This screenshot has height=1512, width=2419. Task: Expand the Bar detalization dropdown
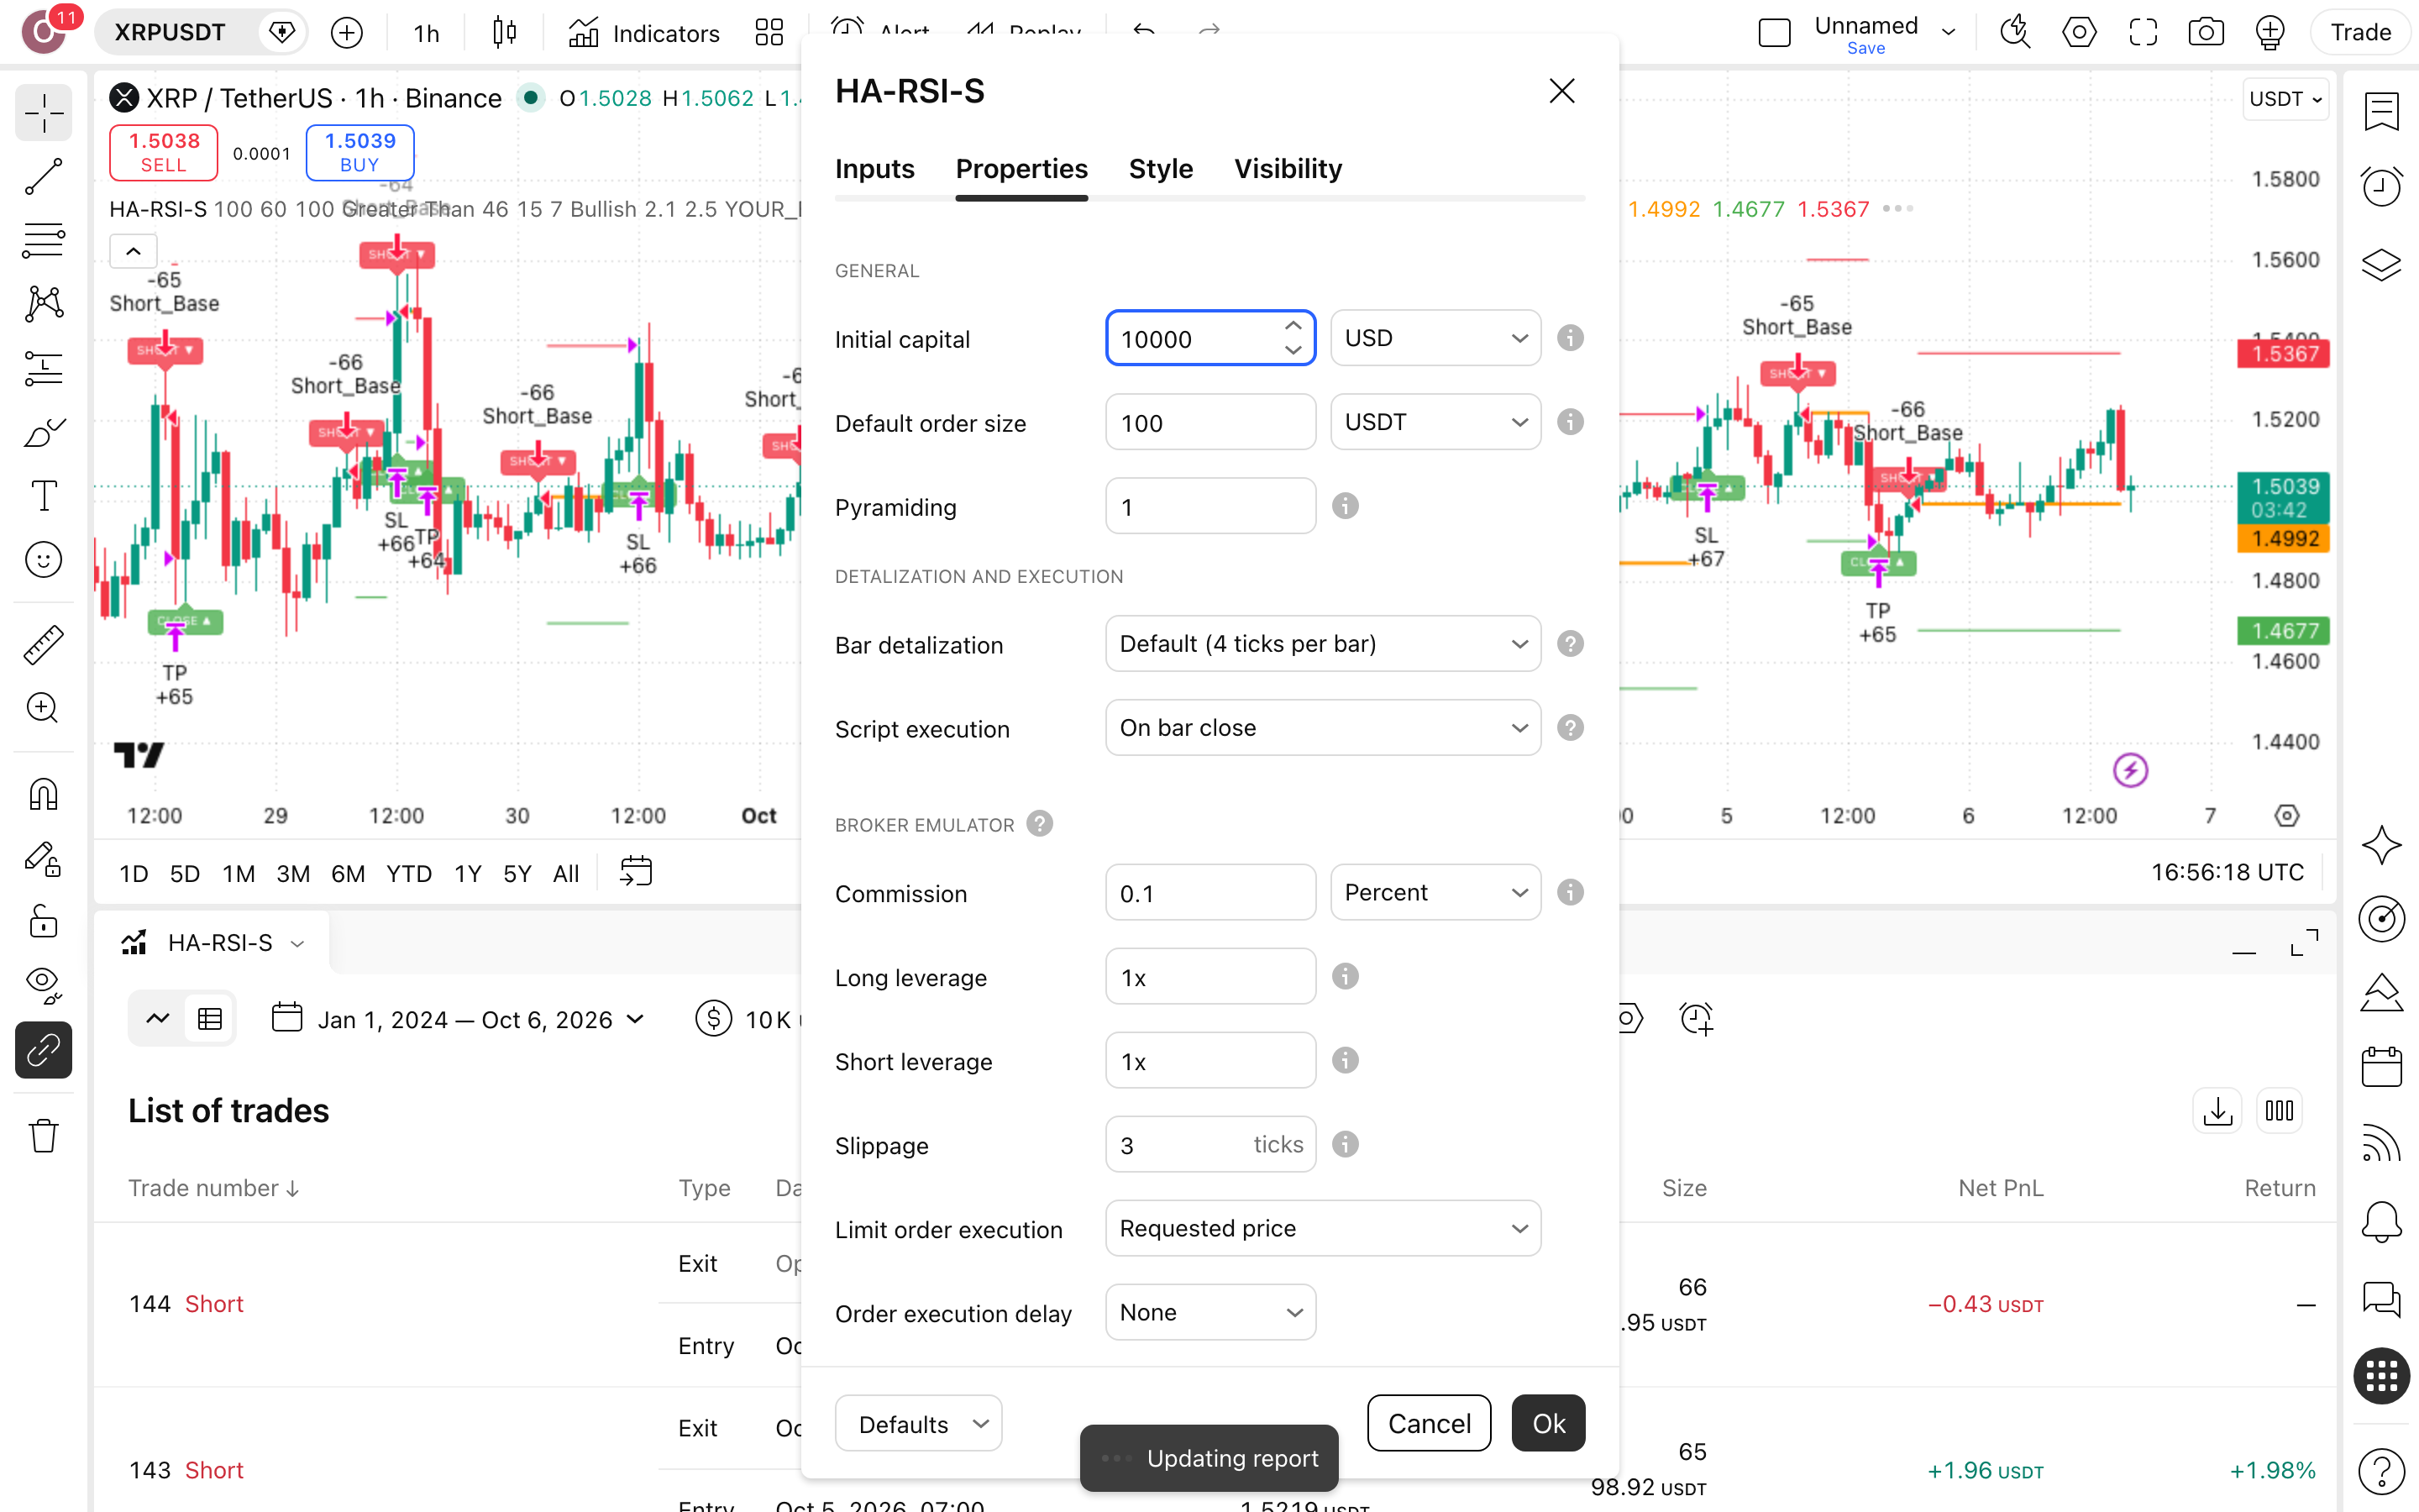[x=1322, y=644]
